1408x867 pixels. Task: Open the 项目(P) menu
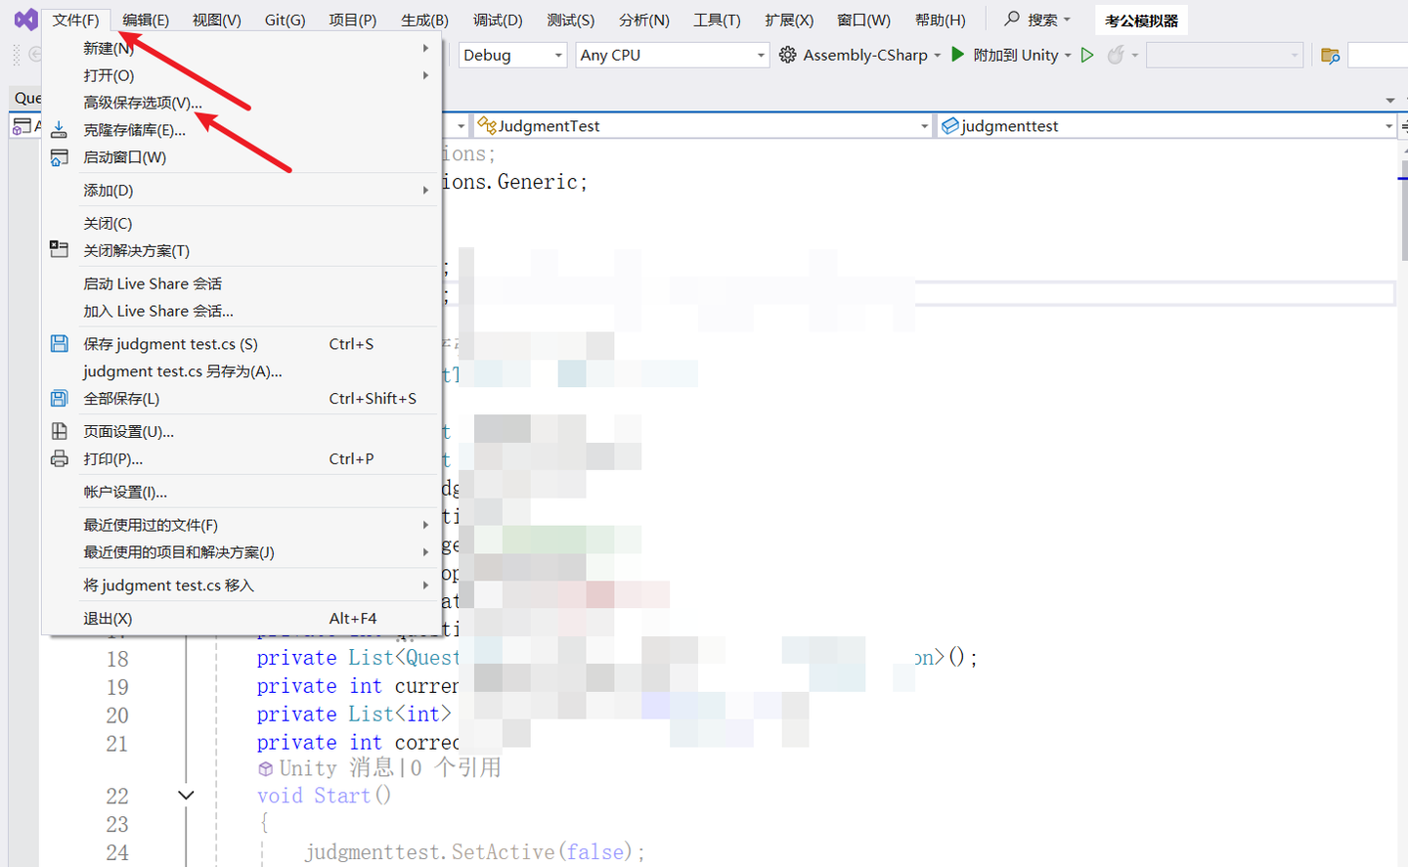(352, 21)
